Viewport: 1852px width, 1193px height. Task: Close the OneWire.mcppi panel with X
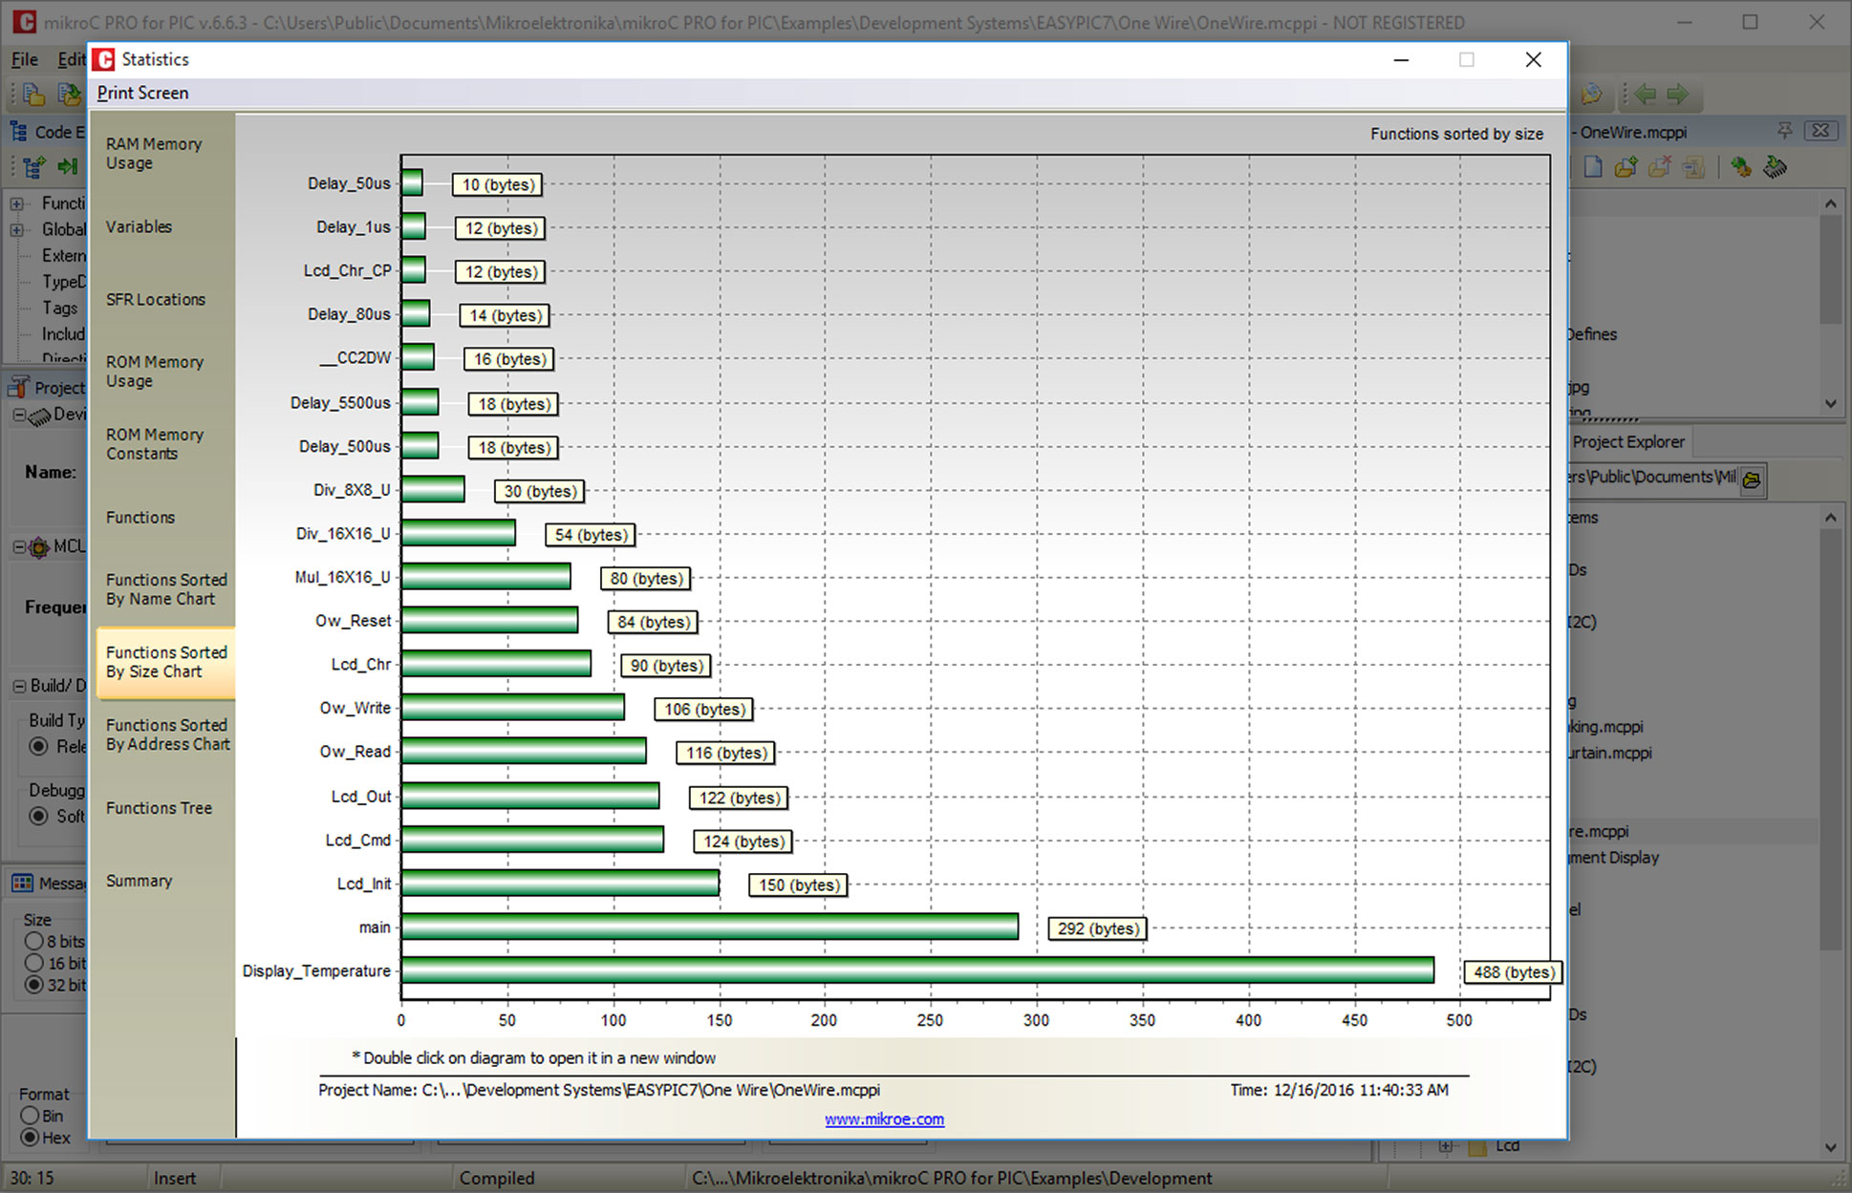(1820, 131)
